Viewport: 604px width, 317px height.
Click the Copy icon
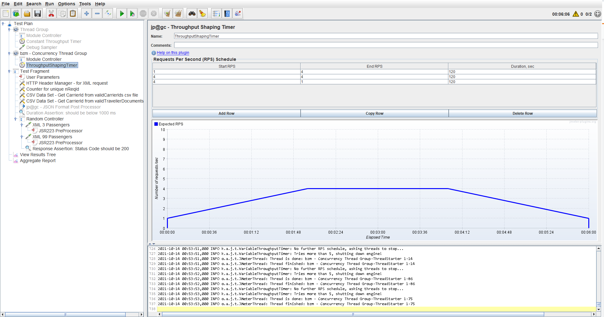coord(62,13)
